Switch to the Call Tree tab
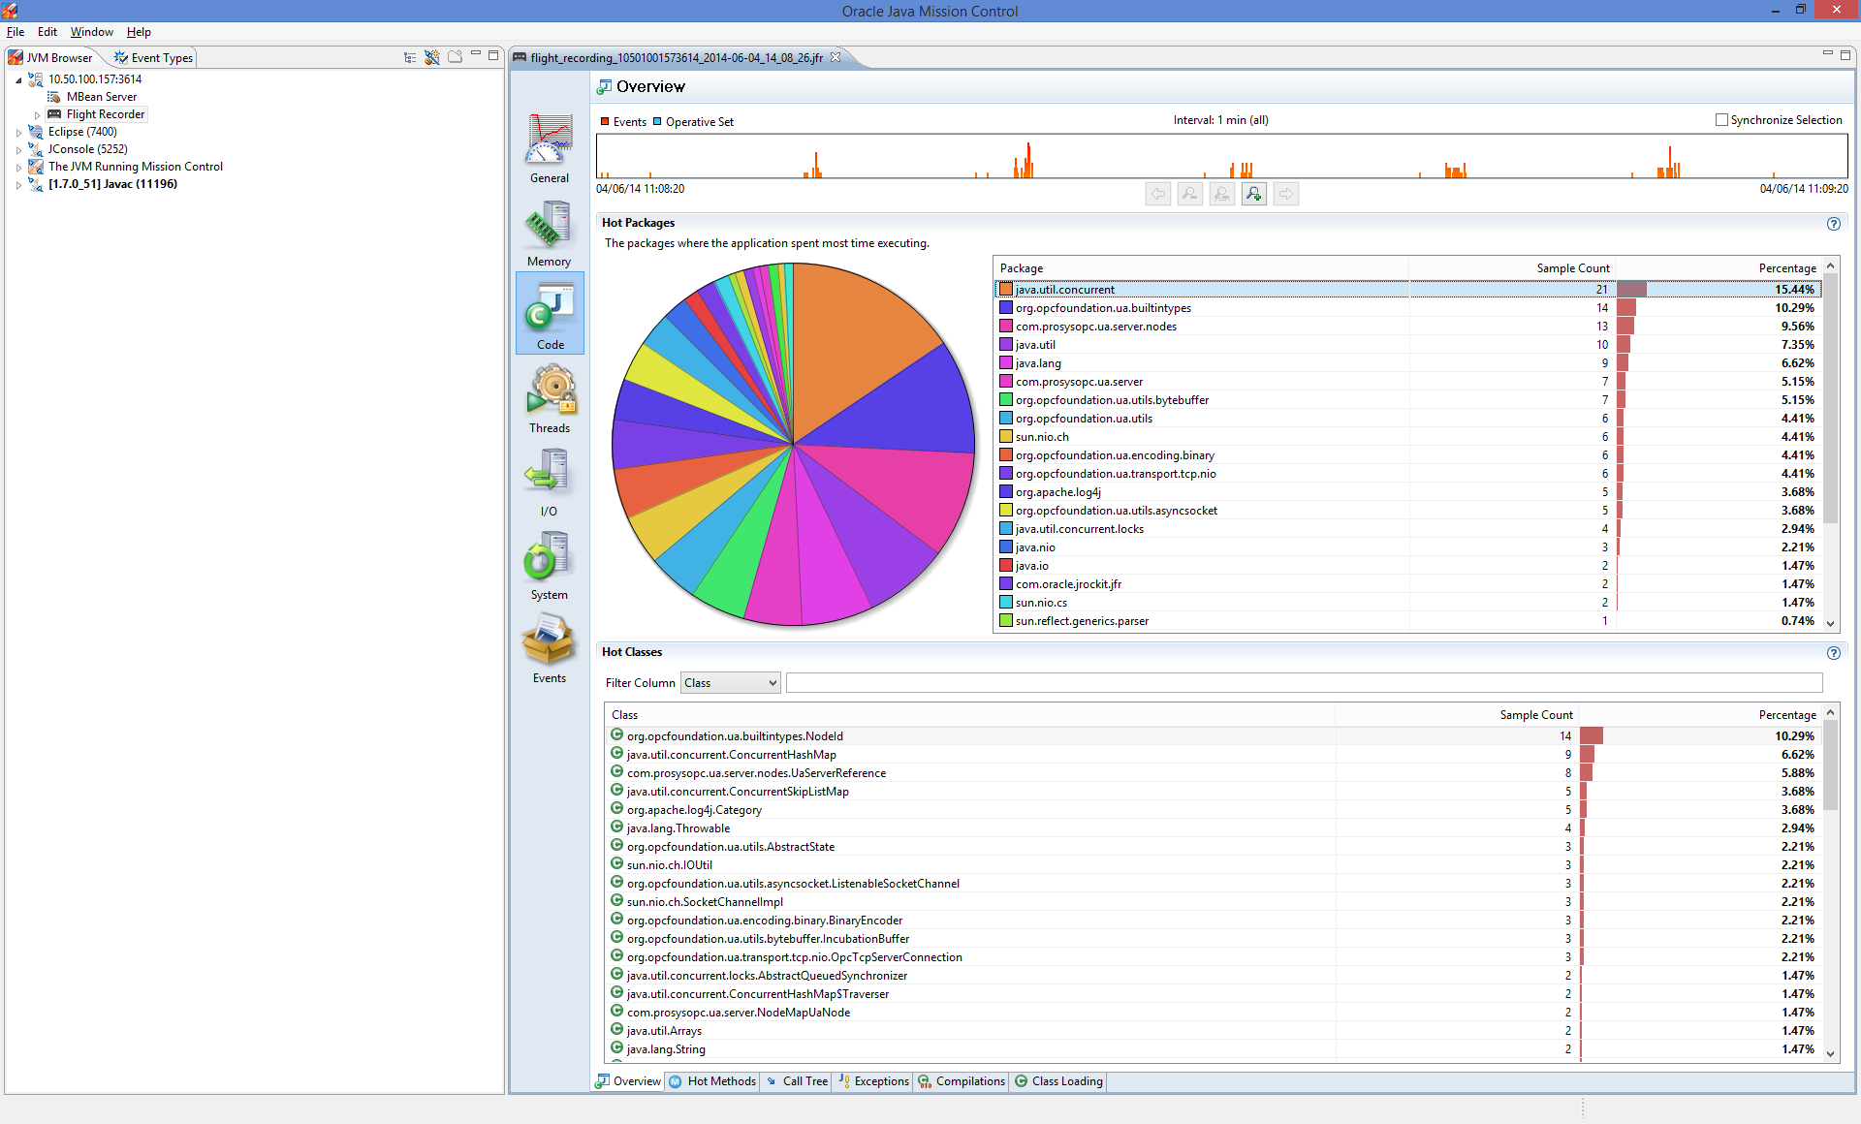Image resolution: width=1861 pixels, height=1124 pixels. tap(797, 1081)
